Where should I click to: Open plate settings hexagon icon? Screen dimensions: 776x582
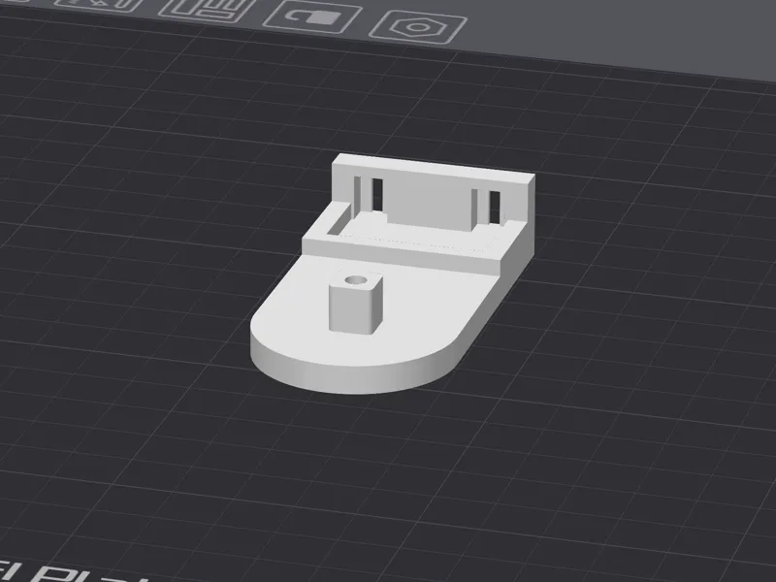(418, 27)
